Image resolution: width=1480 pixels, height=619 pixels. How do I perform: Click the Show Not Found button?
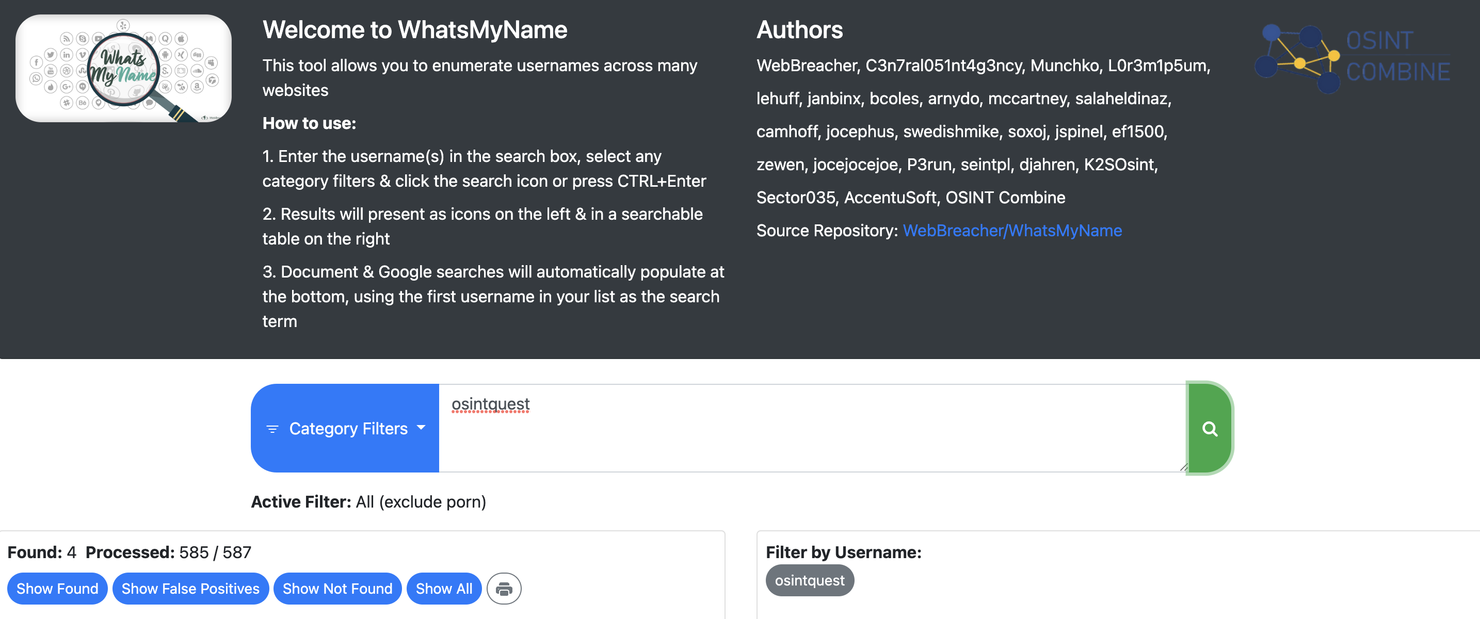point(338,589)
